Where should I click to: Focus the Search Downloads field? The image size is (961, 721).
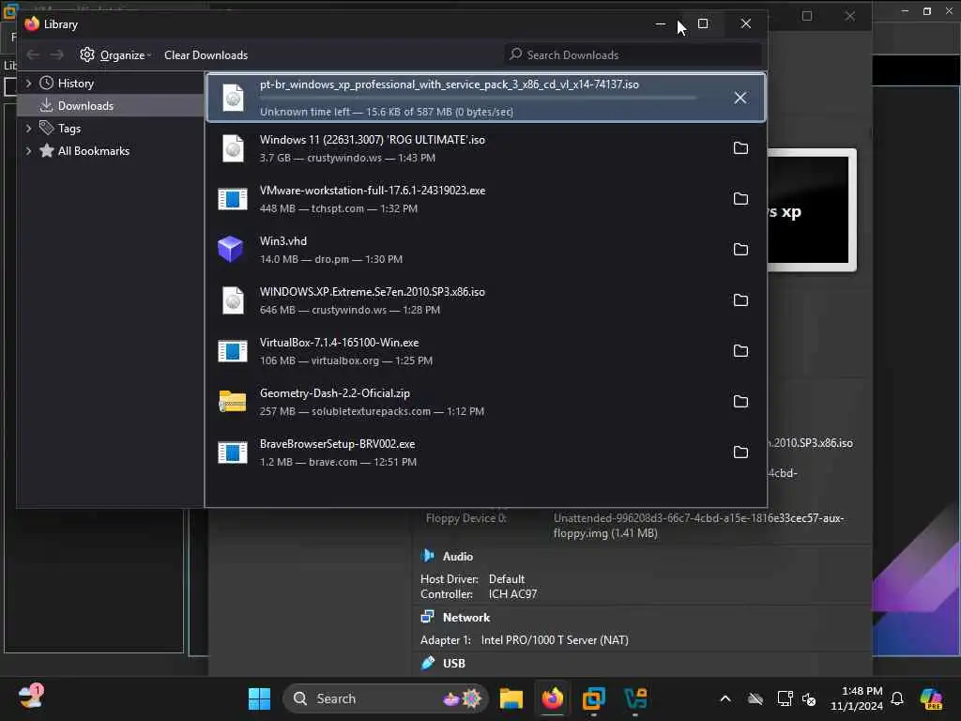[x=633, y=54]
